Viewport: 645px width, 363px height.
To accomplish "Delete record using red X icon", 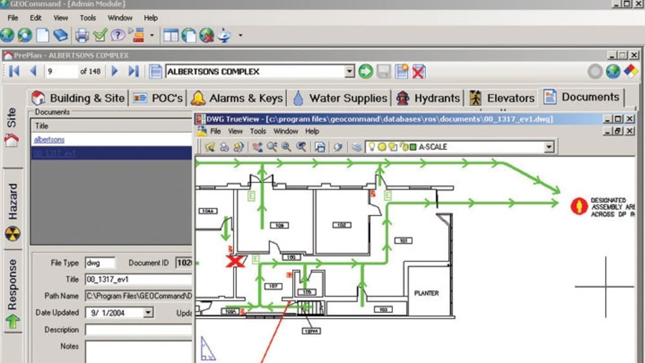I will coord(419,71).
